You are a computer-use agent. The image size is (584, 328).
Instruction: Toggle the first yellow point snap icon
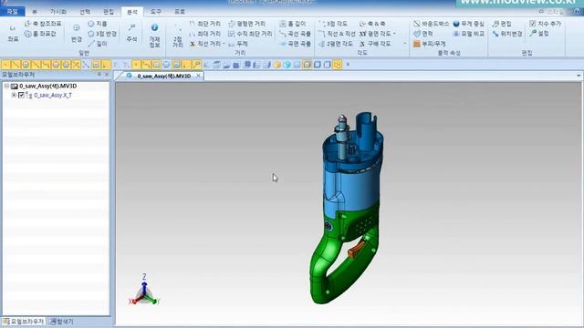pyautogui.click(x=5, y=65)
